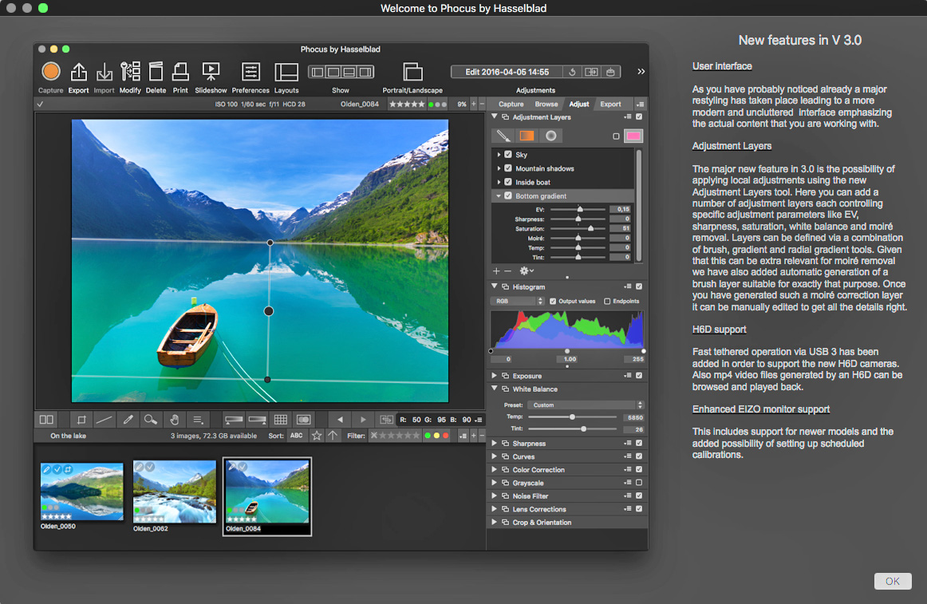This screenshot has height=604, width=927.
Task: Select the straighten line tool
Action: 104,420
